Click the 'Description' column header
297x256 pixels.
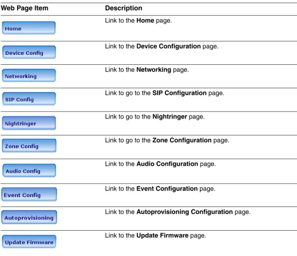(x=123, y=8)
